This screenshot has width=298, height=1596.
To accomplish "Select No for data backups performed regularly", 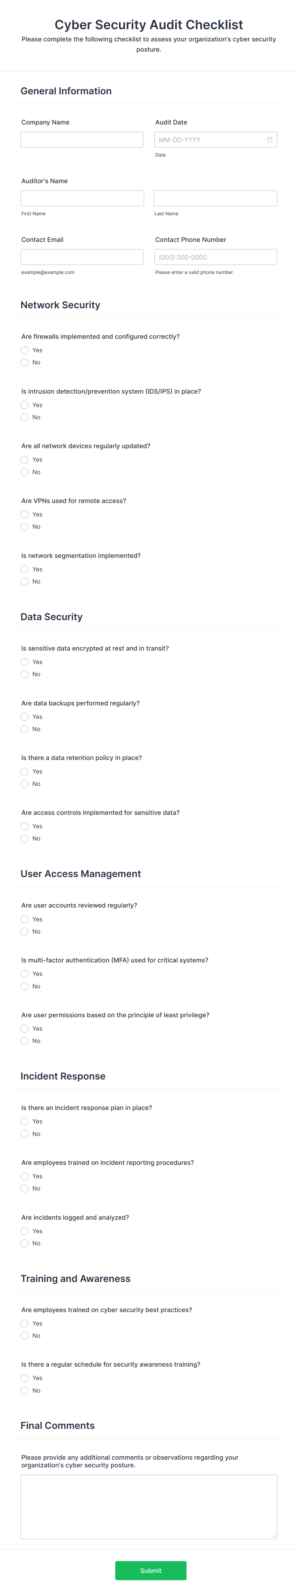I will [x=24, y=729].
